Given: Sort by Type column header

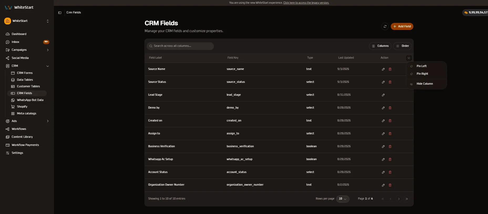Looking at the screenshot, I should point(310,58).
